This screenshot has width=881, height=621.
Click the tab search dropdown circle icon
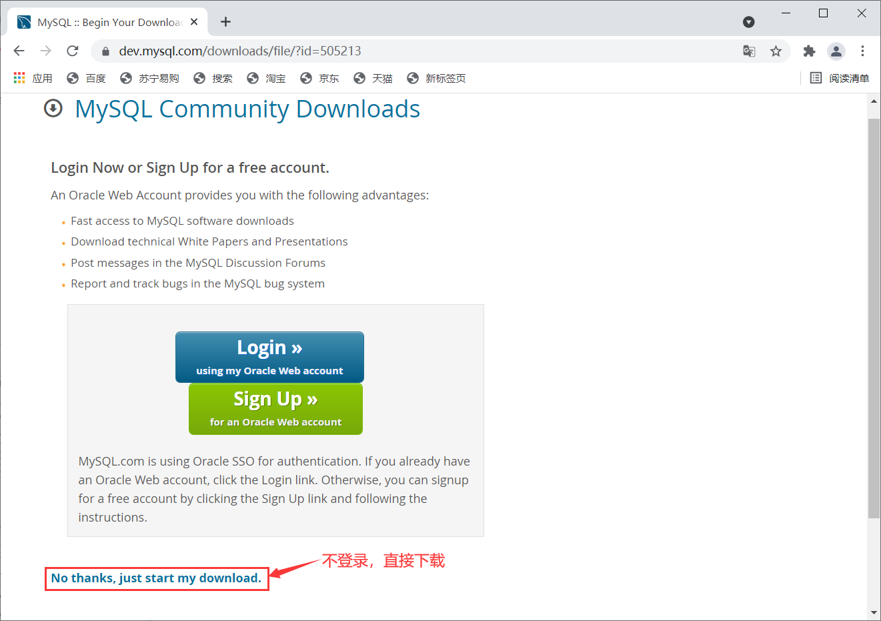[749, 22]
